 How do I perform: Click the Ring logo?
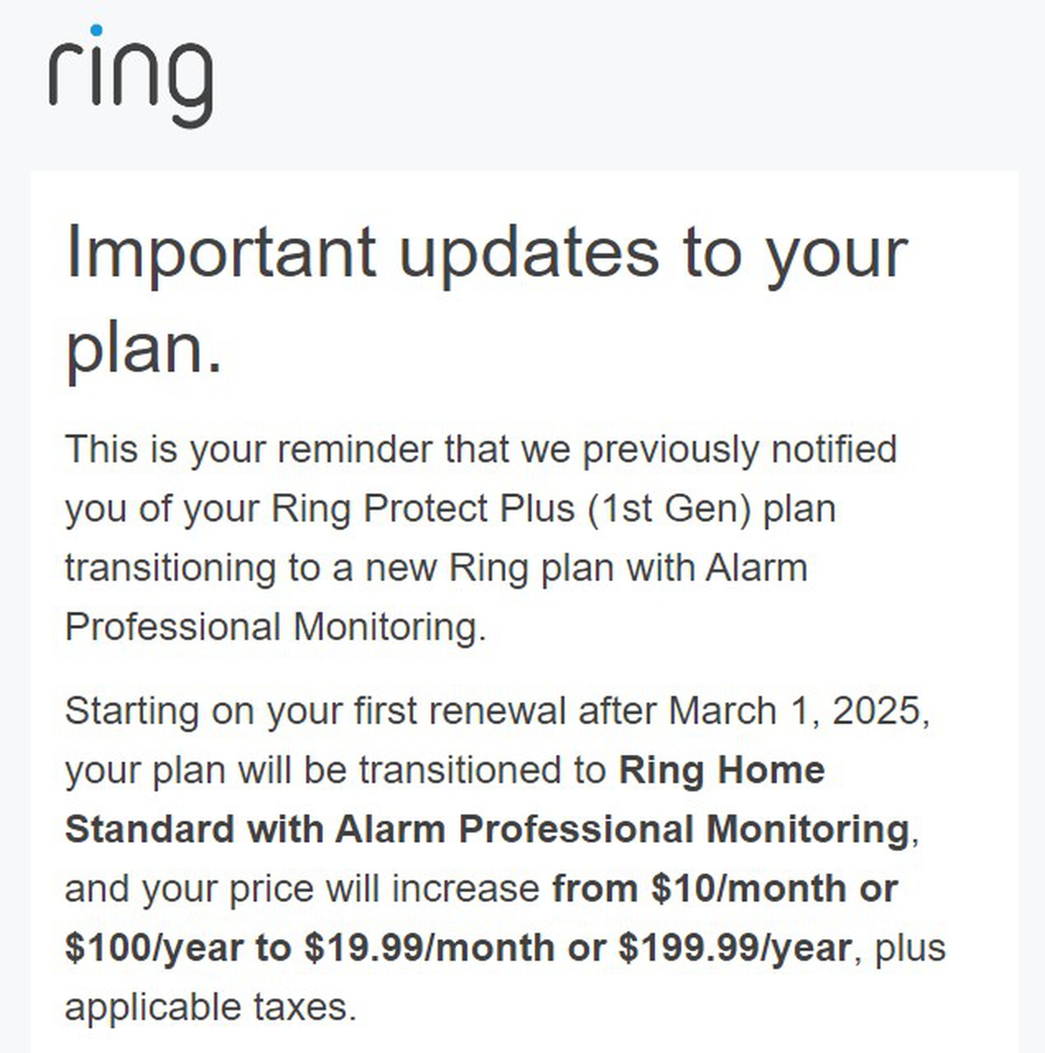[131, 76]
